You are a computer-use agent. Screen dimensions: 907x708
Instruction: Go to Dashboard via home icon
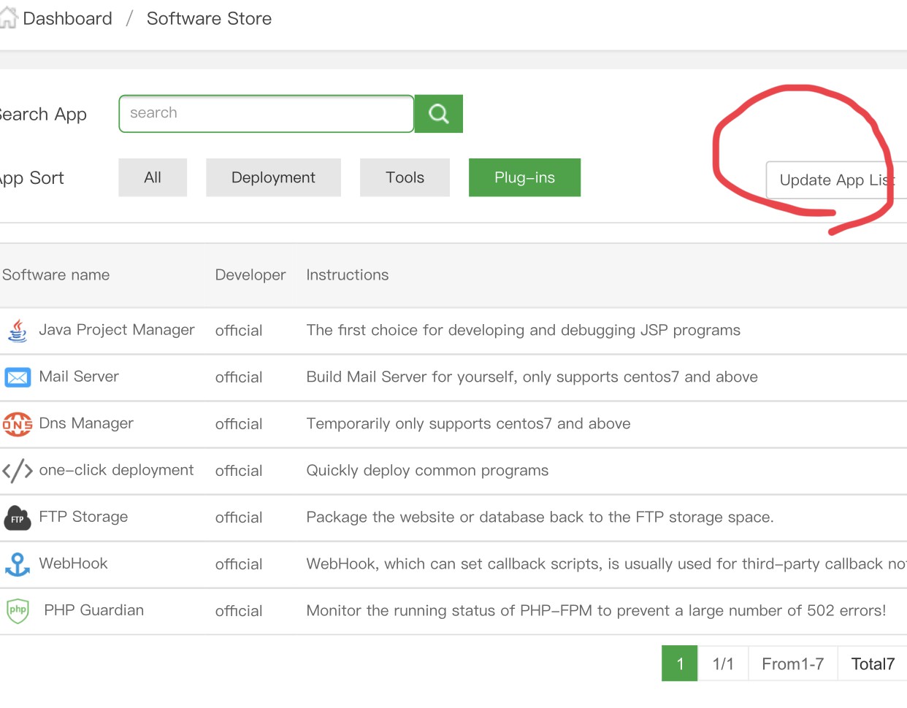click(x=9, y=18)
